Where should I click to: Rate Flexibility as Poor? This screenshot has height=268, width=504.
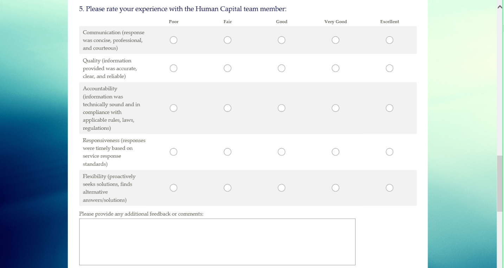pos(173,188)
